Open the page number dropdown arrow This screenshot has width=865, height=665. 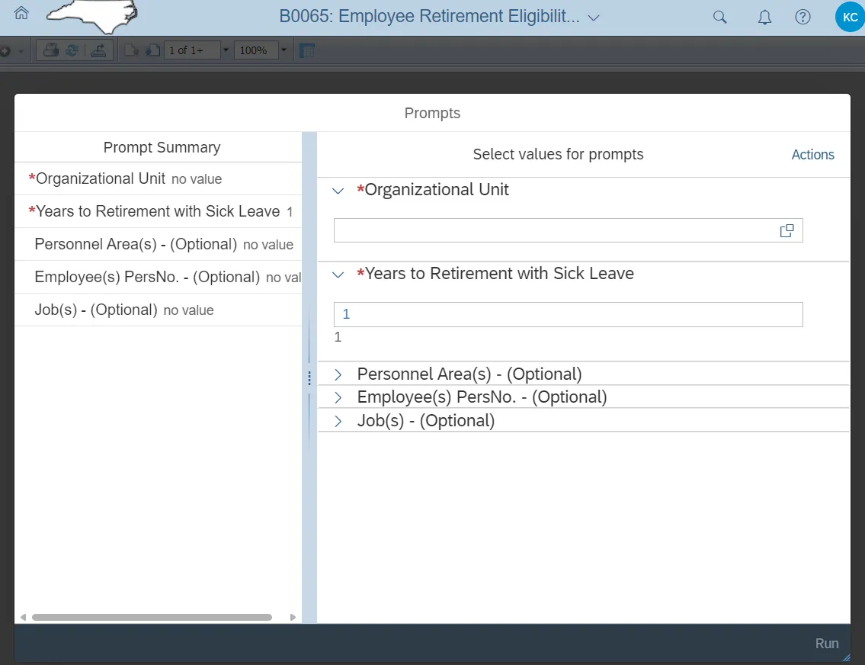226,50
